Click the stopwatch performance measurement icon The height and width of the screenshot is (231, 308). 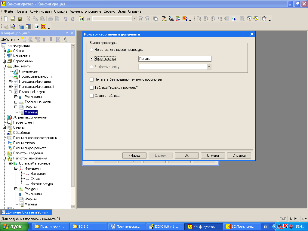pyautogui.click(x=264, y=19)
